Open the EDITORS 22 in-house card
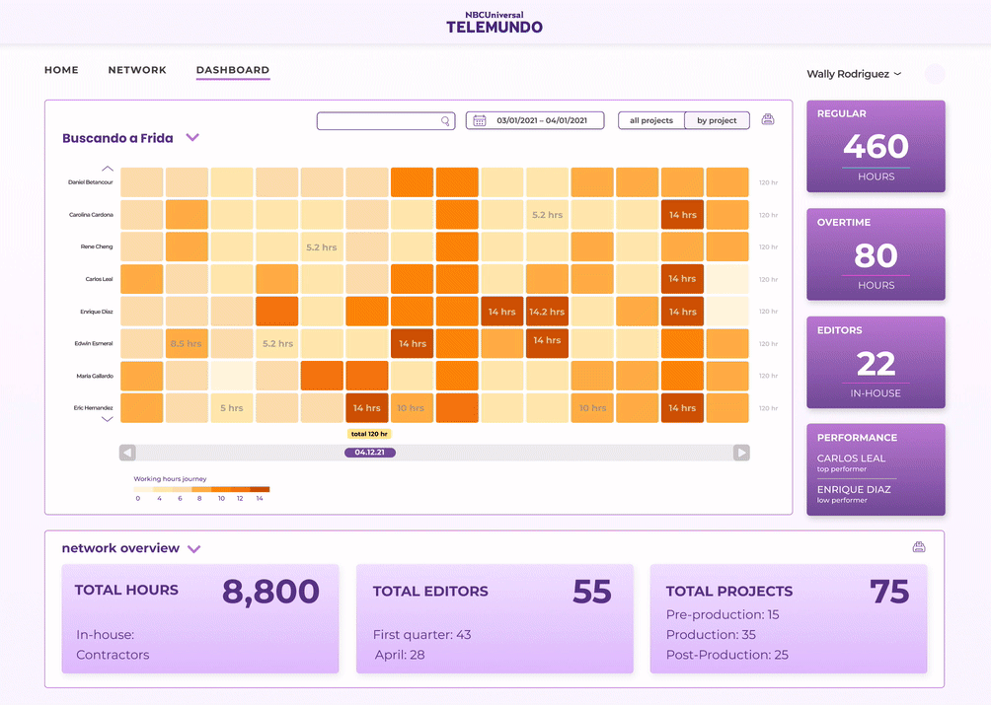 click(x=876, y=362)
